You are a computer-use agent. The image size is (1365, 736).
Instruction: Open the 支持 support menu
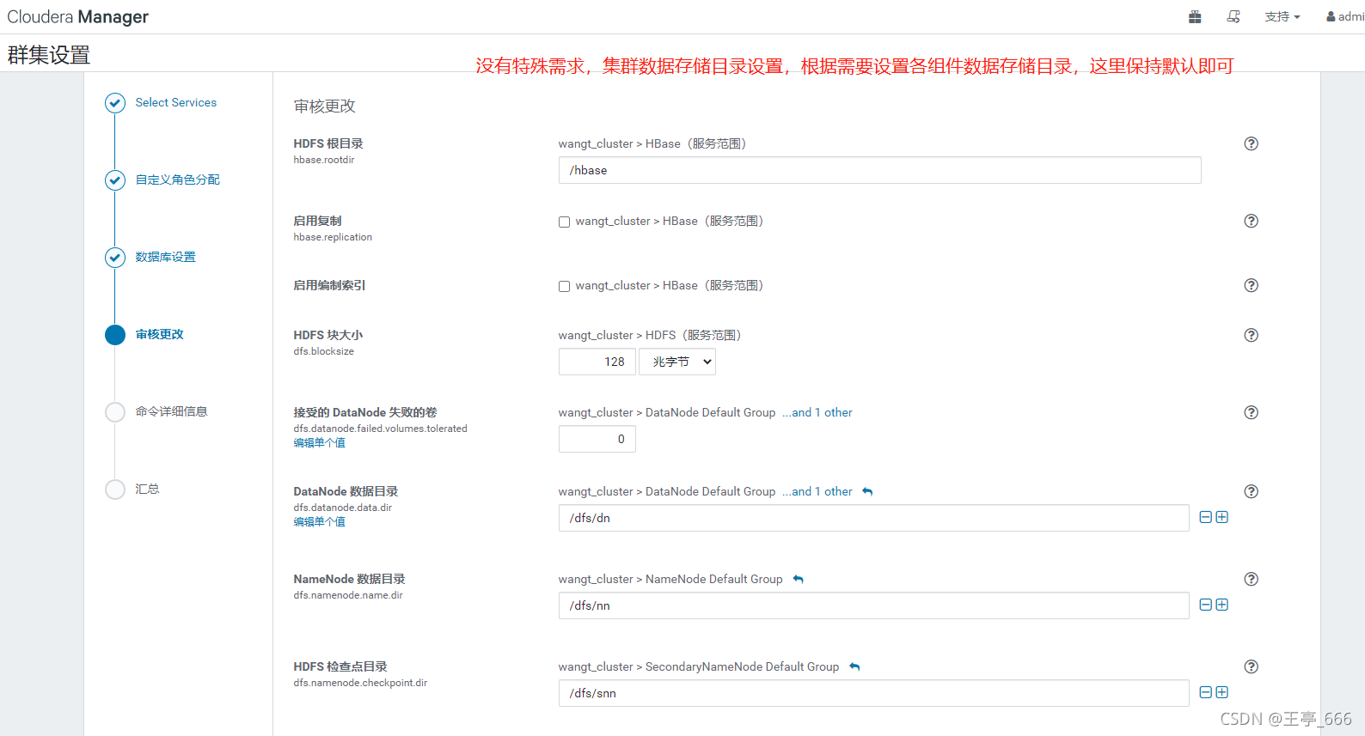[1282, 16]
